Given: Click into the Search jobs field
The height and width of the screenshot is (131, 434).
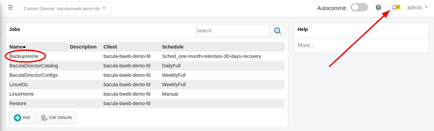Looking at the screenshot, I should pyautogui.click(x=233, y=31).
